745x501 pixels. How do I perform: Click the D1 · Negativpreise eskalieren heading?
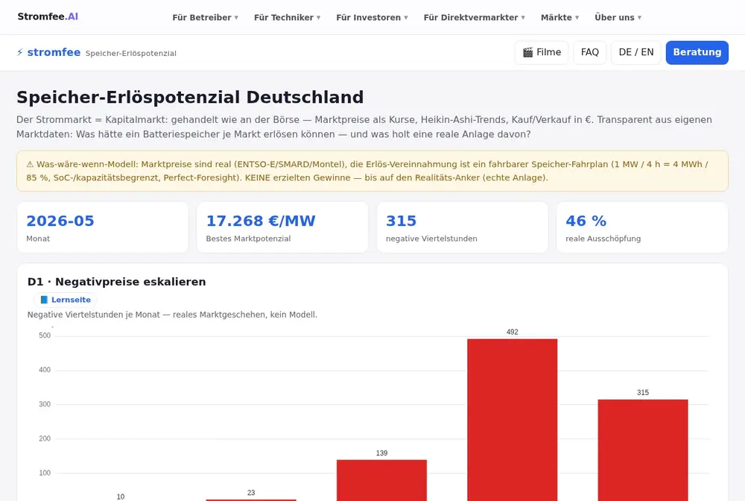click(x=116, y=282)
